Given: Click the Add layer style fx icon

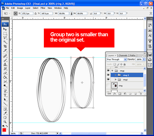Looking at the screenshot, I should pos(114,94).
